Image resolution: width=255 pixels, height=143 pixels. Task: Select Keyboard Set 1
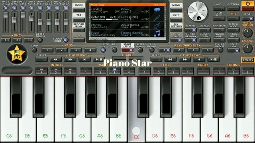[x=165, y=50]
